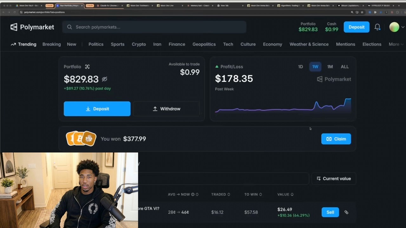Viewport: 406px width, 228px height.
Task: Switch to the Moon Dev Vault tab
Action: [x=29, y=6]
